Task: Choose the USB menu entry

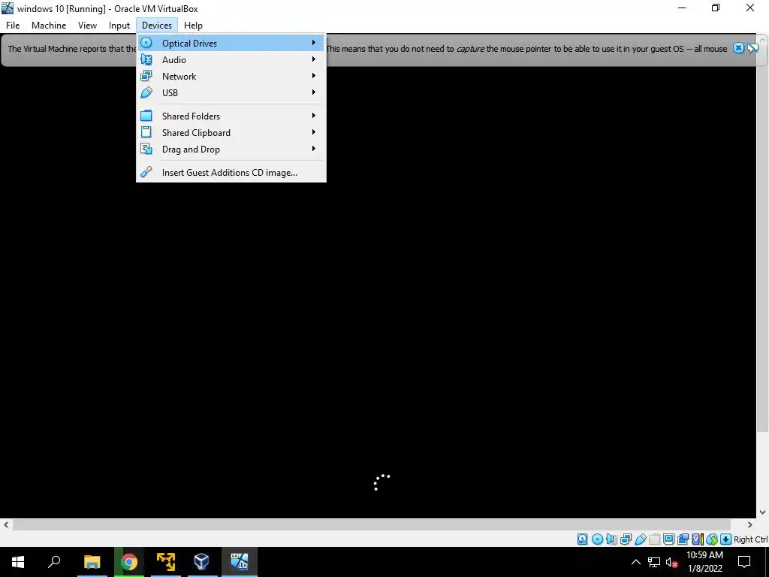Action: click(231, 92)
